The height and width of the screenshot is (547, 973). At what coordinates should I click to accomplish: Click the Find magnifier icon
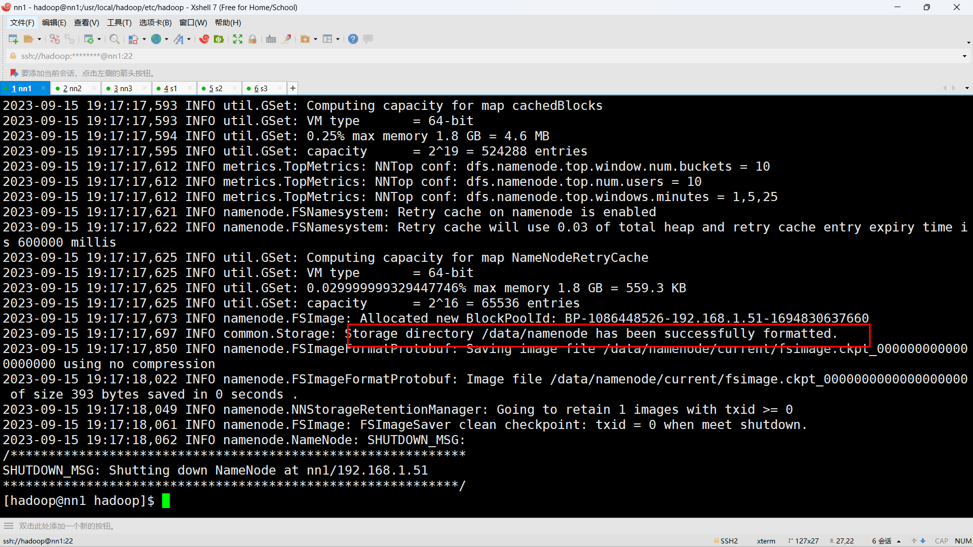(x=115, y=39)
